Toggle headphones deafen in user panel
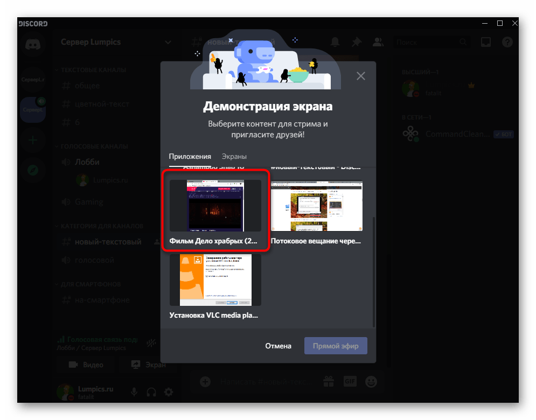Screen dimensions: 536x420 [x=151, y=392]
